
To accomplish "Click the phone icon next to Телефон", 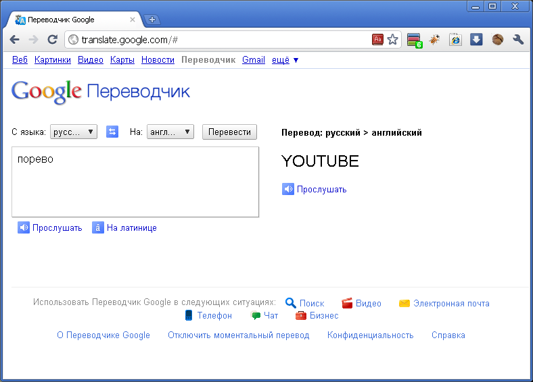I will tap(189, 315).
